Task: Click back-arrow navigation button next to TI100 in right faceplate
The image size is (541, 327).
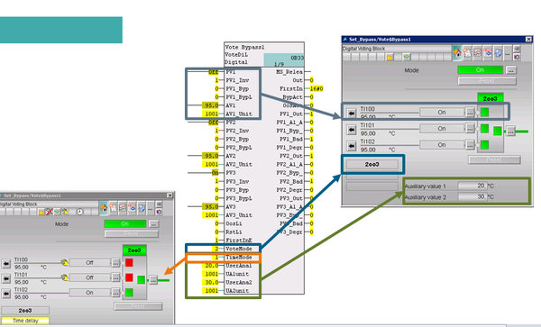Action: pyautogui.click(x=352, y=113)
